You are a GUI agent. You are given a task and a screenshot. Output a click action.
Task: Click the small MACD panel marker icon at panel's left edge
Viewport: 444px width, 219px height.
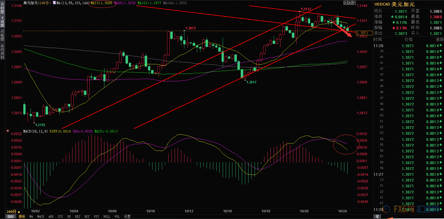[x=7, y=131]
